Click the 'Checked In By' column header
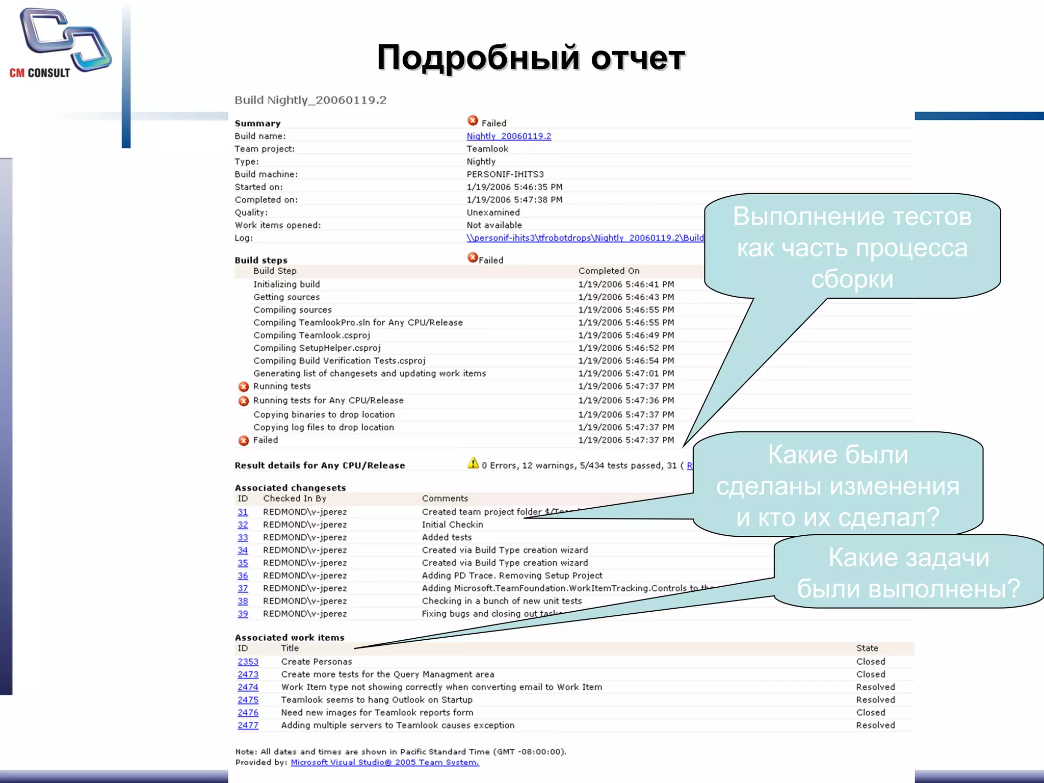The image size is (1044, 783). click(x=295, y=499)
